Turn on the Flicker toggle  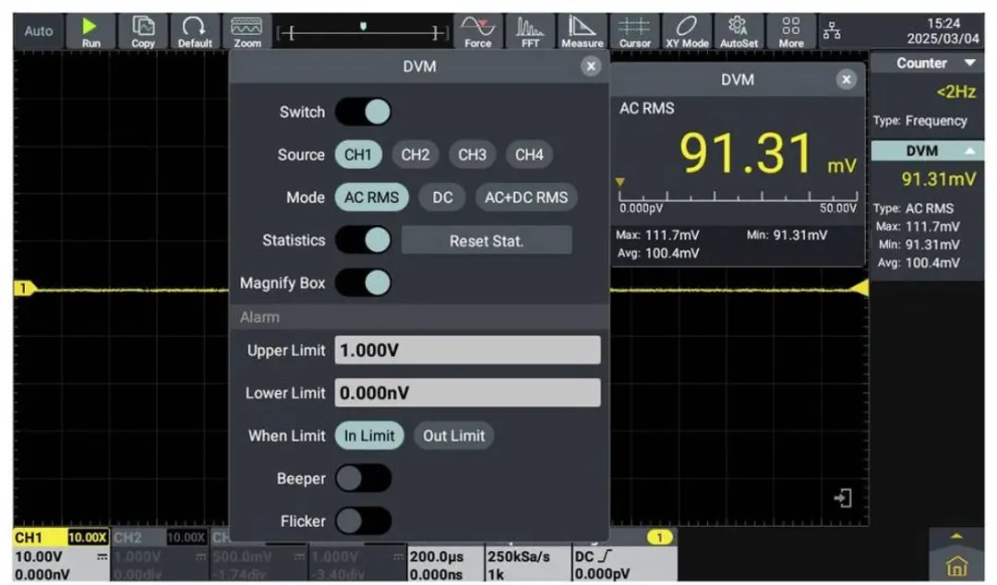coord(363,521)
